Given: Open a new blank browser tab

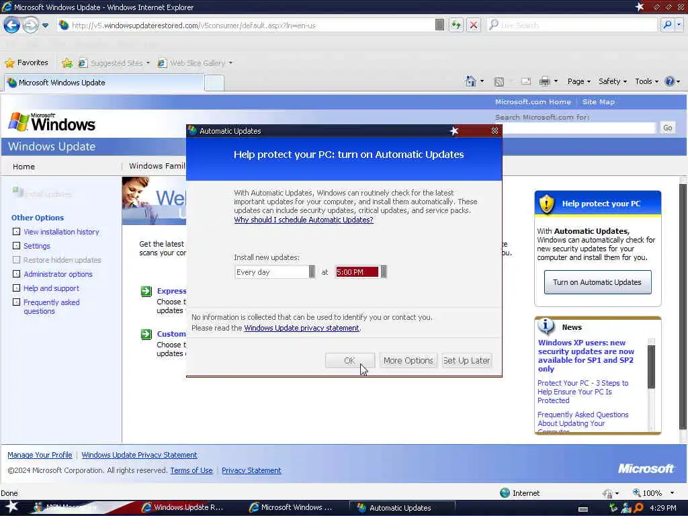Looking at the screenshot, I should click(214, 83).
